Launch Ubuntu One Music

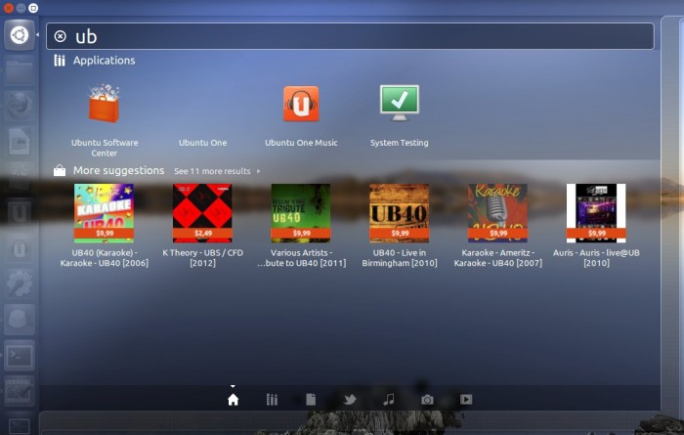point(301,106)
